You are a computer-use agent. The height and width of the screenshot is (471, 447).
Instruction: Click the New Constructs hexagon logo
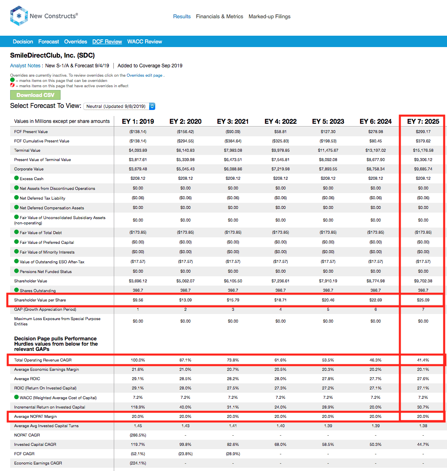pos(19,16)
